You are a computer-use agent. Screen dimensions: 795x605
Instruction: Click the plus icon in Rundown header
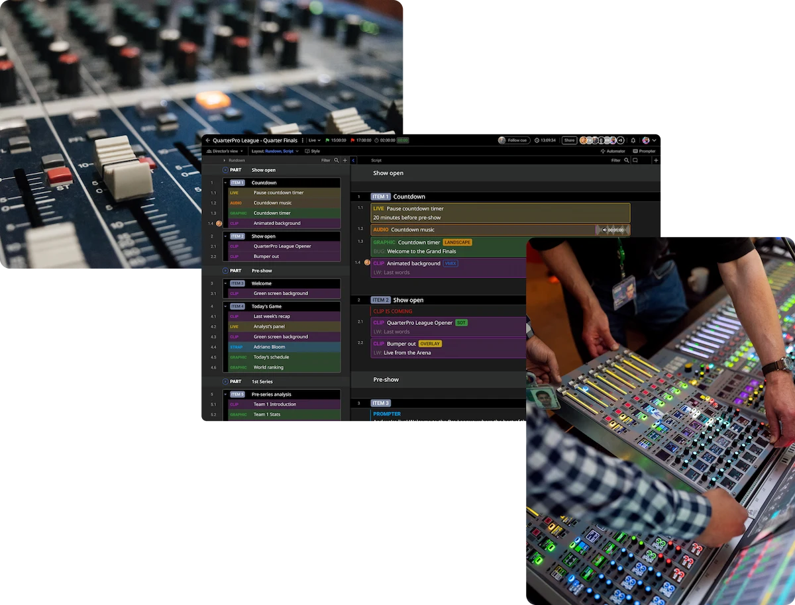tap(344, 160)
